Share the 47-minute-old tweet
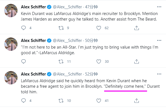 [136, 28]
